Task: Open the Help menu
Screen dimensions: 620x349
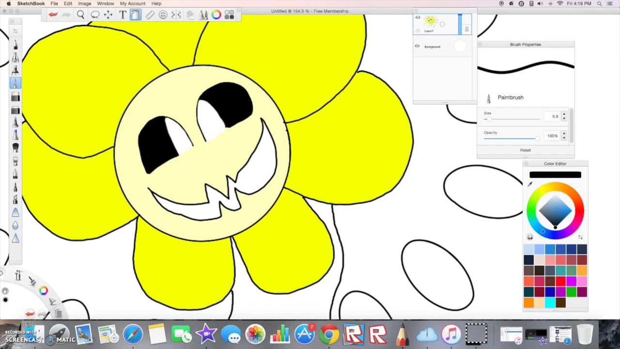Action: pos(156,3)
